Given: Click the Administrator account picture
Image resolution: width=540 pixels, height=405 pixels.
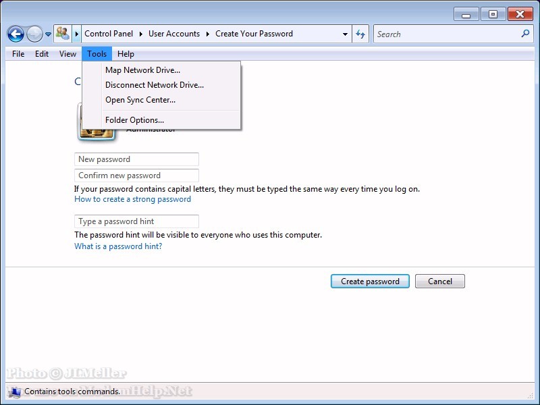Looking at the screenshot, I should click(x=97, y=134).
